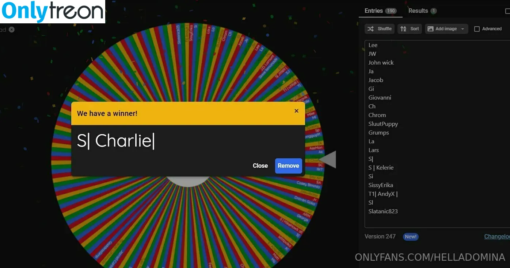Click the 'Gi' entry line
This screenshot has width=510, height=268.
point(371,89)
